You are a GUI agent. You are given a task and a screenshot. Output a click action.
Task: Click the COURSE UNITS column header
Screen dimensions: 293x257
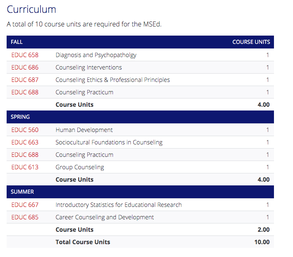tap(251, 42)
